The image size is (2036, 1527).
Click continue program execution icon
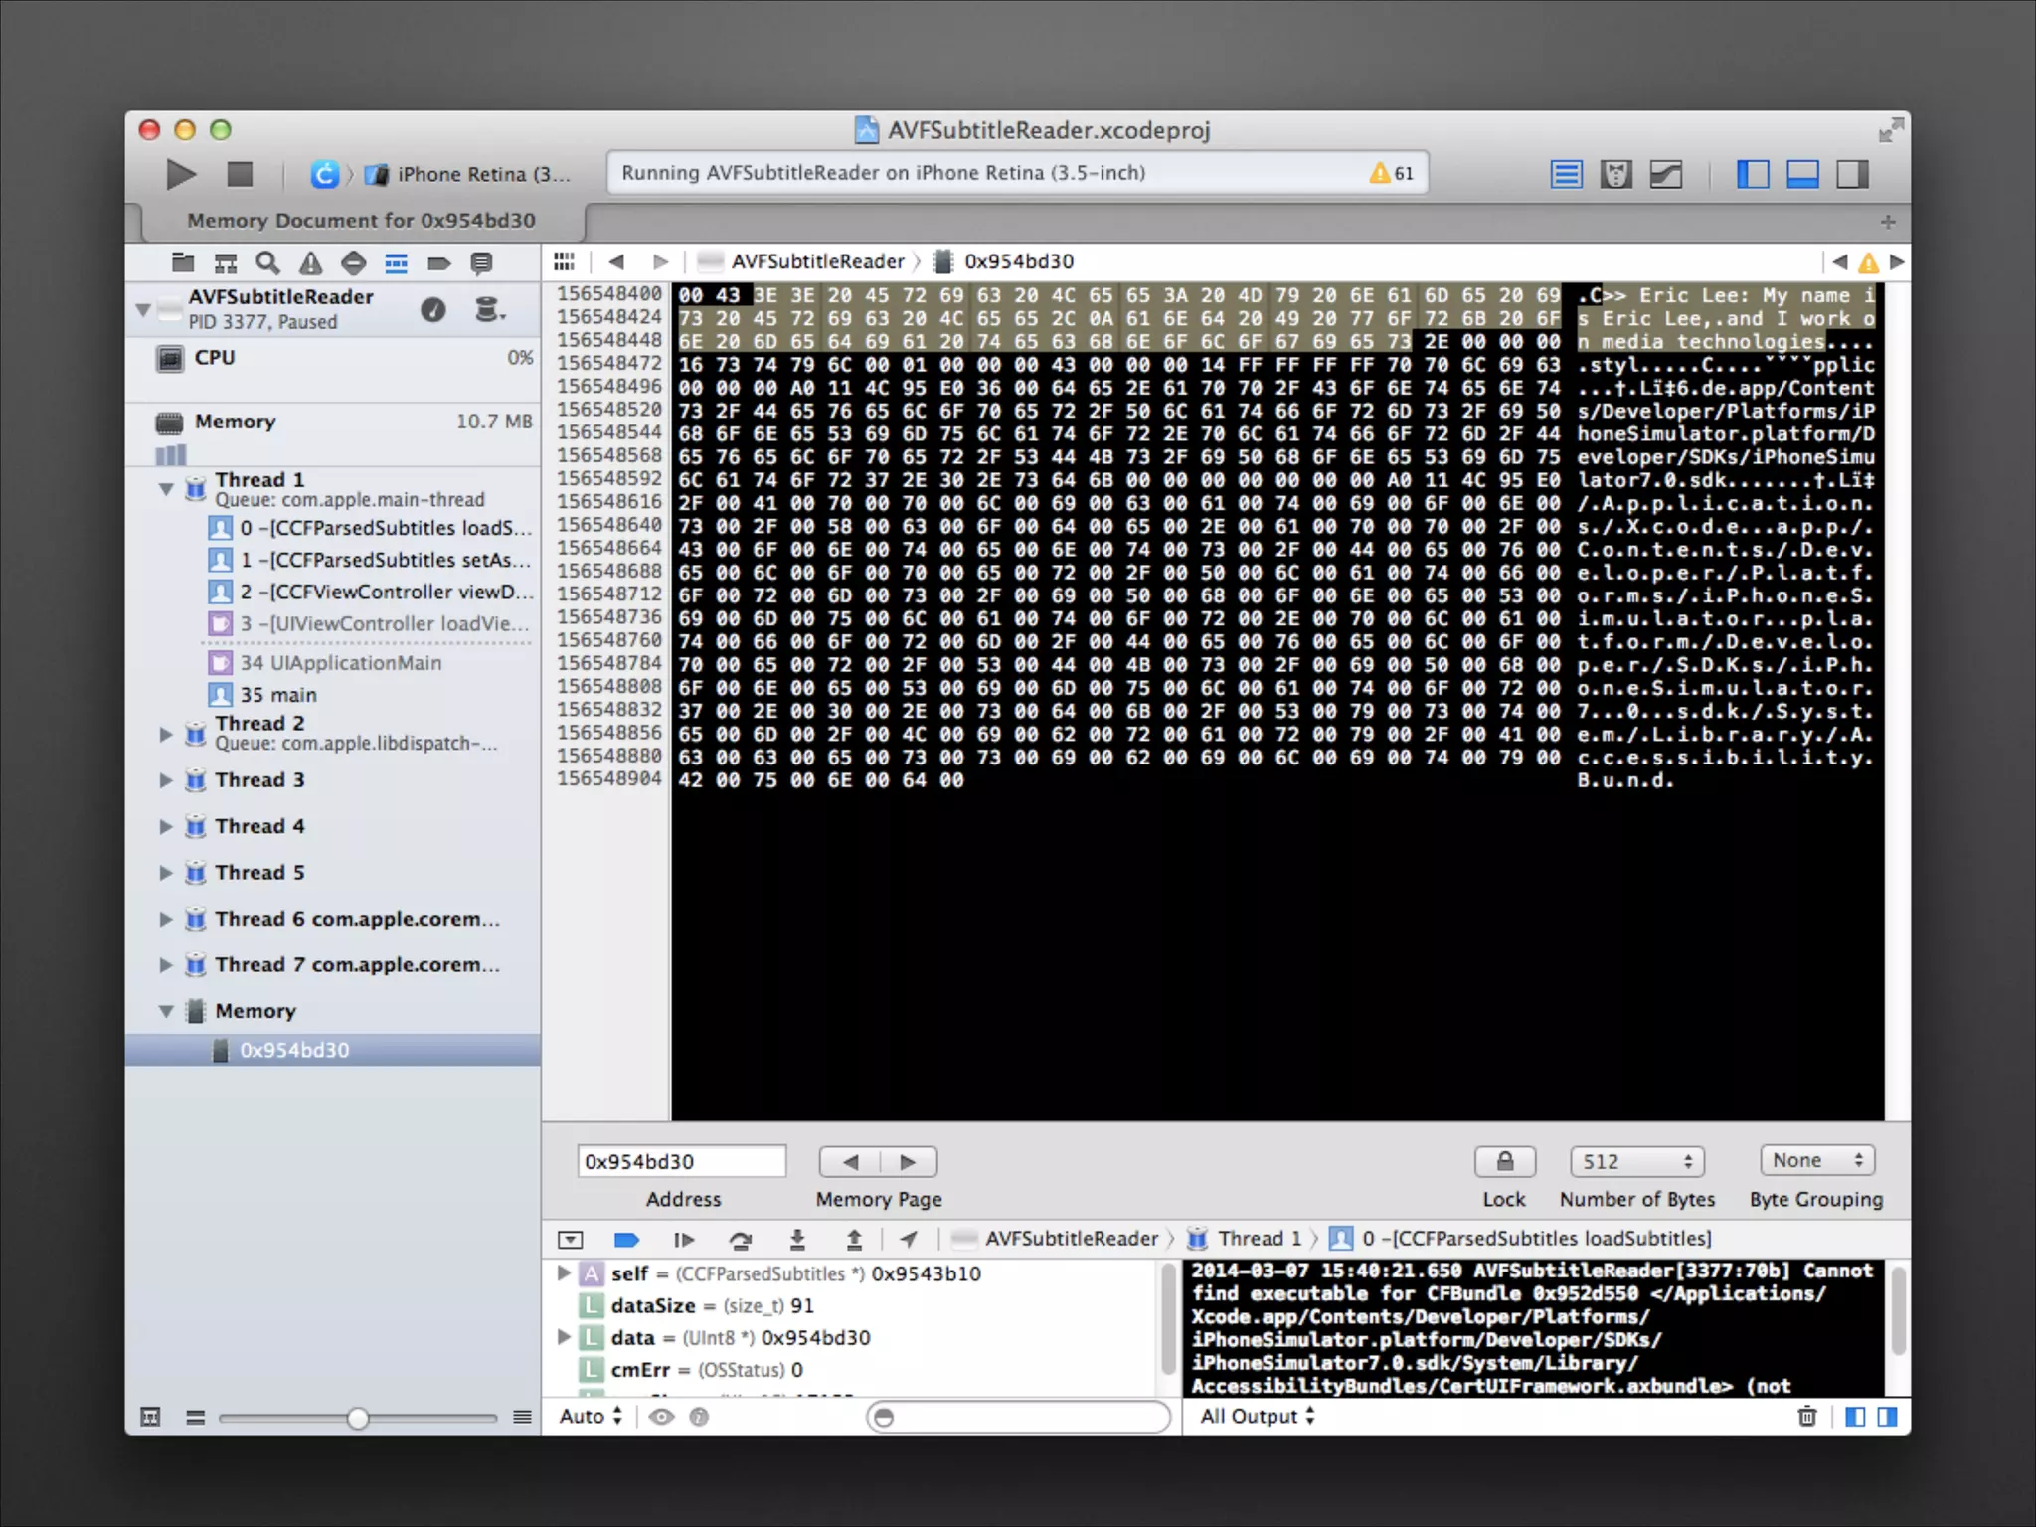(683, 1240)
